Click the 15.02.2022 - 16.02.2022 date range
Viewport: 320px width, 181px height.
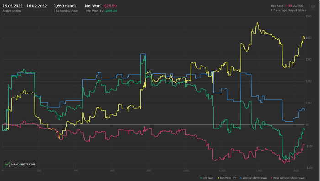tap(25, 6)
